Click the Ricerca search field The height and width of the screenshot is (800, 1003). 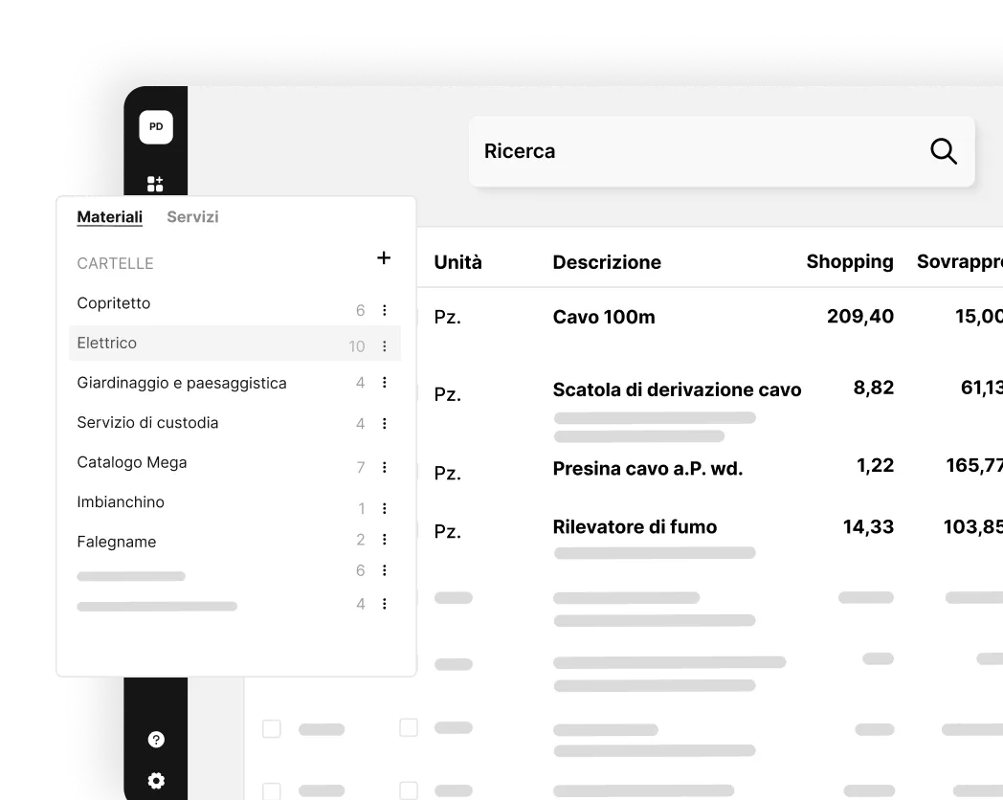(x=722, y=151)
